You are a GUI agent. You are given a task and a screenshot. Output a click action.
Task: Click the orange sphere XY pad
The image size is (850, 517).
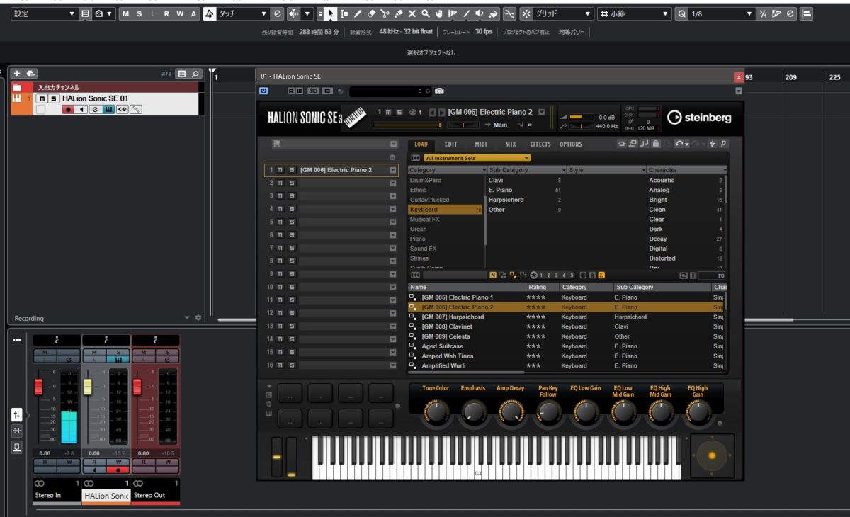712,457
